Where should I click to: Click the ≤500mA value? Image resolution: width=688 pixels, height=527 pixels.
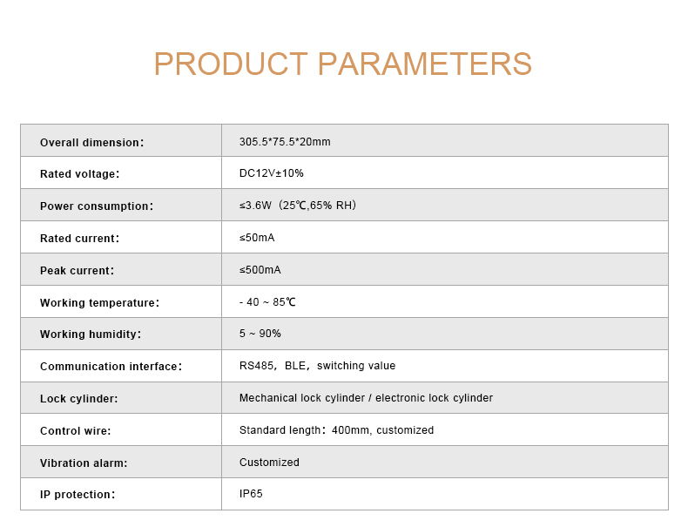pos(260,270)
